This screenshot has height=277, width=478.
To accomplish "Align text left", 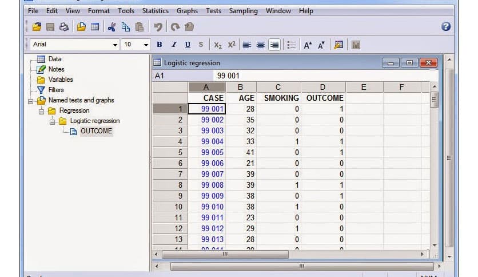I will click(x=246, y=45).
